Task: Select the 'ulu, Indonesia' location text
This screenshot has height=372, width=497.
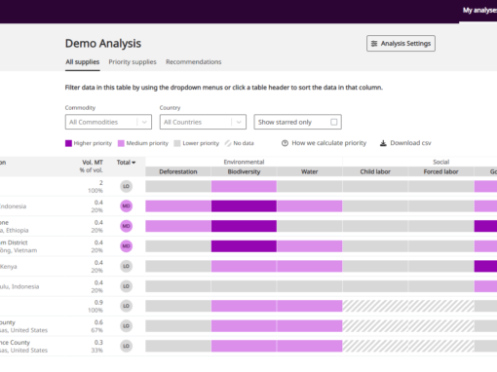Action: click(19, 286)
